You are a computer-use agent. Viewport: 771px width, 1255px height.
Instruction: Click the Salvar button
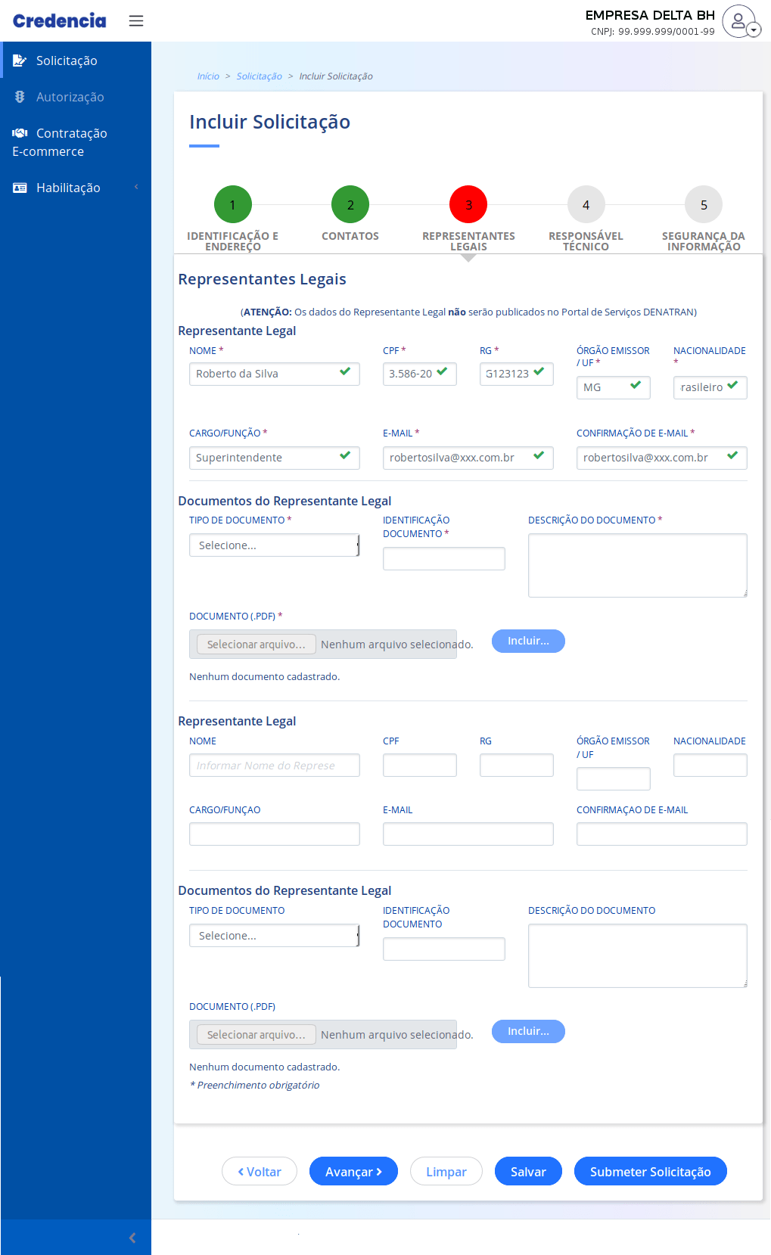[528, 1172]
